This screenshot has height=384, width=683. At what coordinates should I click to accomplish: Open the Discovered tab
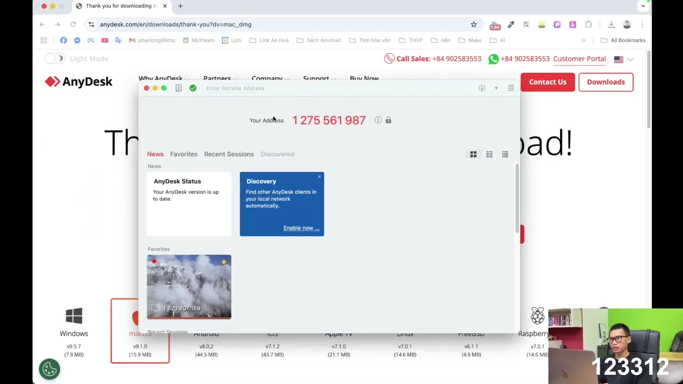[x=277, y=154]
